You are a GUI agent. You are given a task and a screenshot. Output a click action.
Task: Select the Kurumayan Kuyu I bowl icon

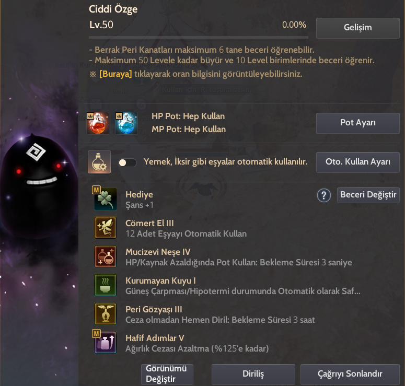[x=106, y=285]
